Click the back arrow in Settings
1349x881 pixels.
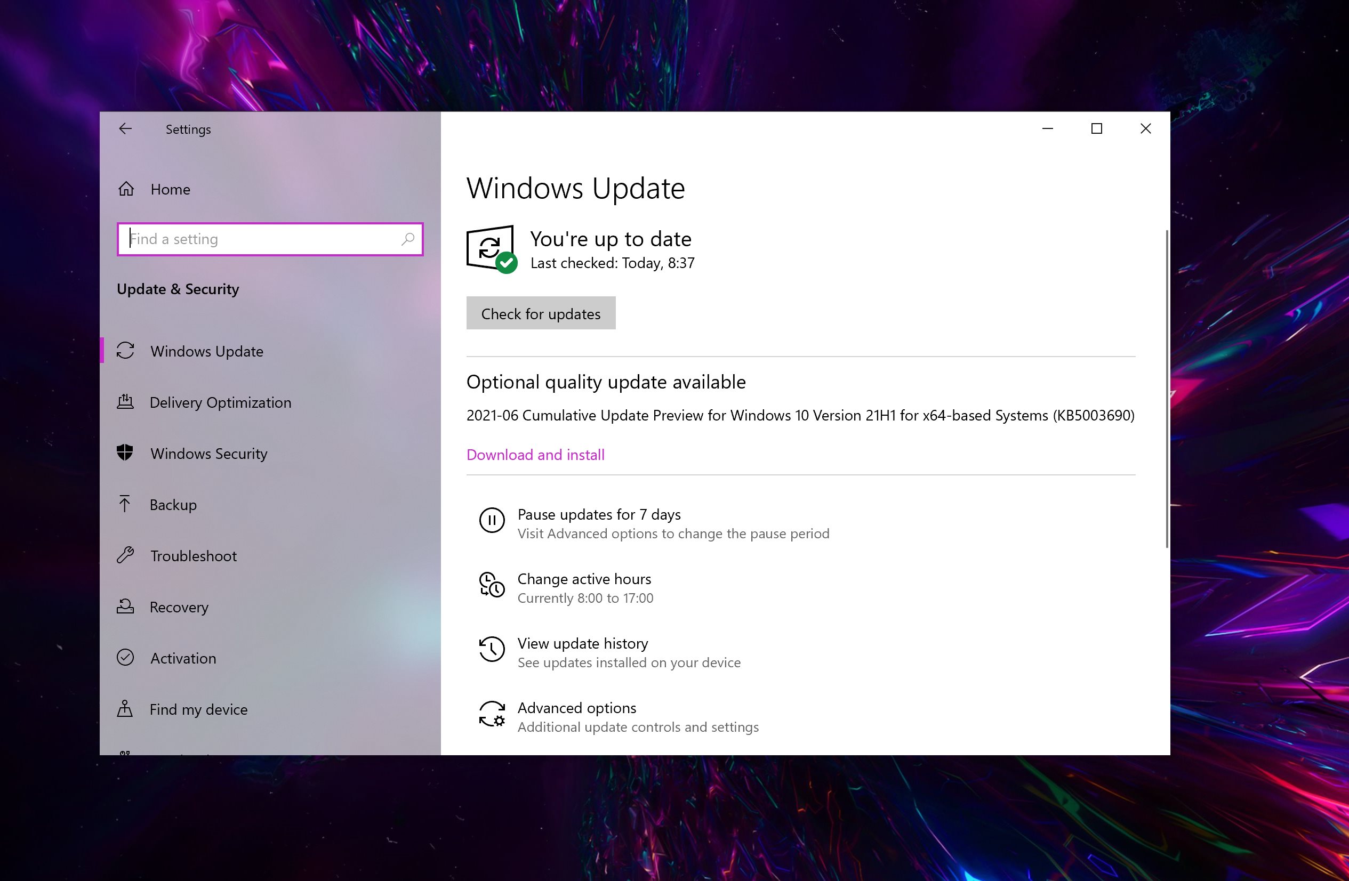click(x=125, y=128)
